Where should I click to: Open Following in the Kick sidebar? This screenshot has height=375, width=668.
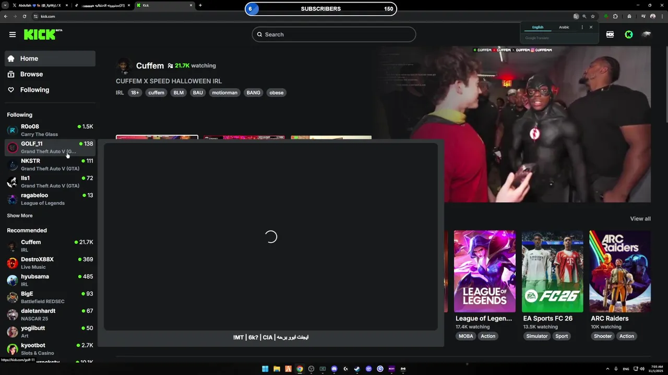pos(50,90)
